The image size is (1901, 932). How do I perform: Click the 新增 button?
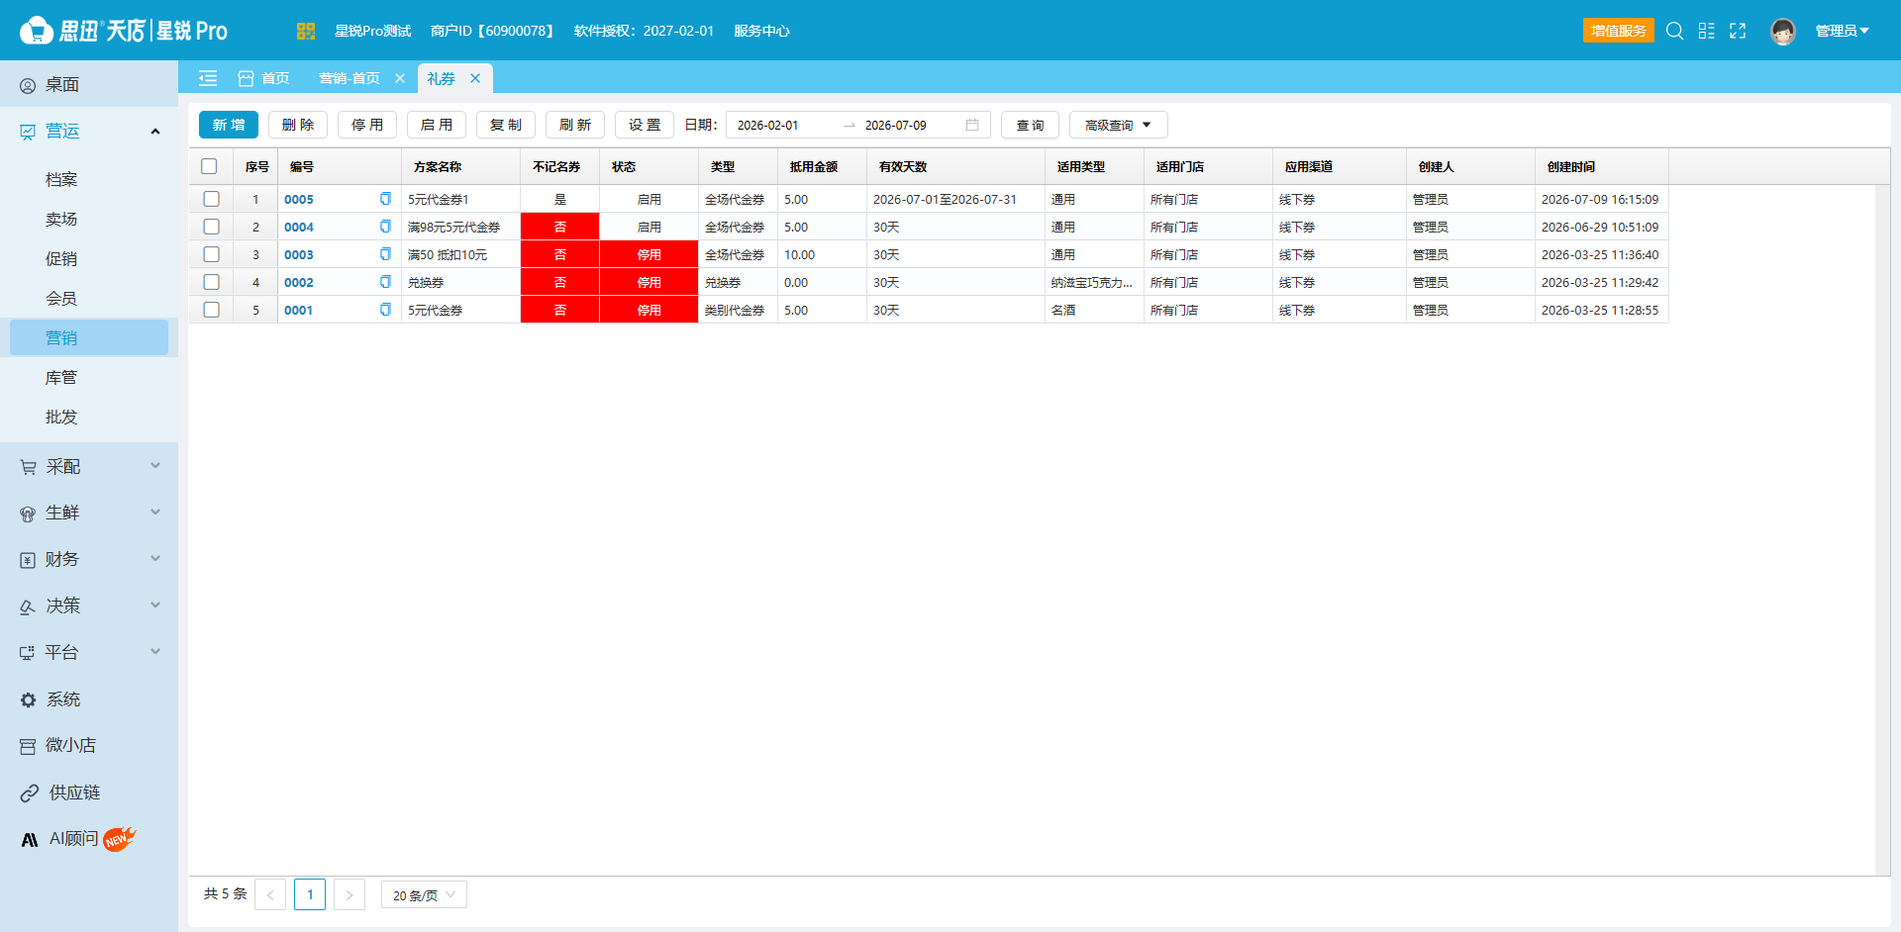(x=229, y=125)
